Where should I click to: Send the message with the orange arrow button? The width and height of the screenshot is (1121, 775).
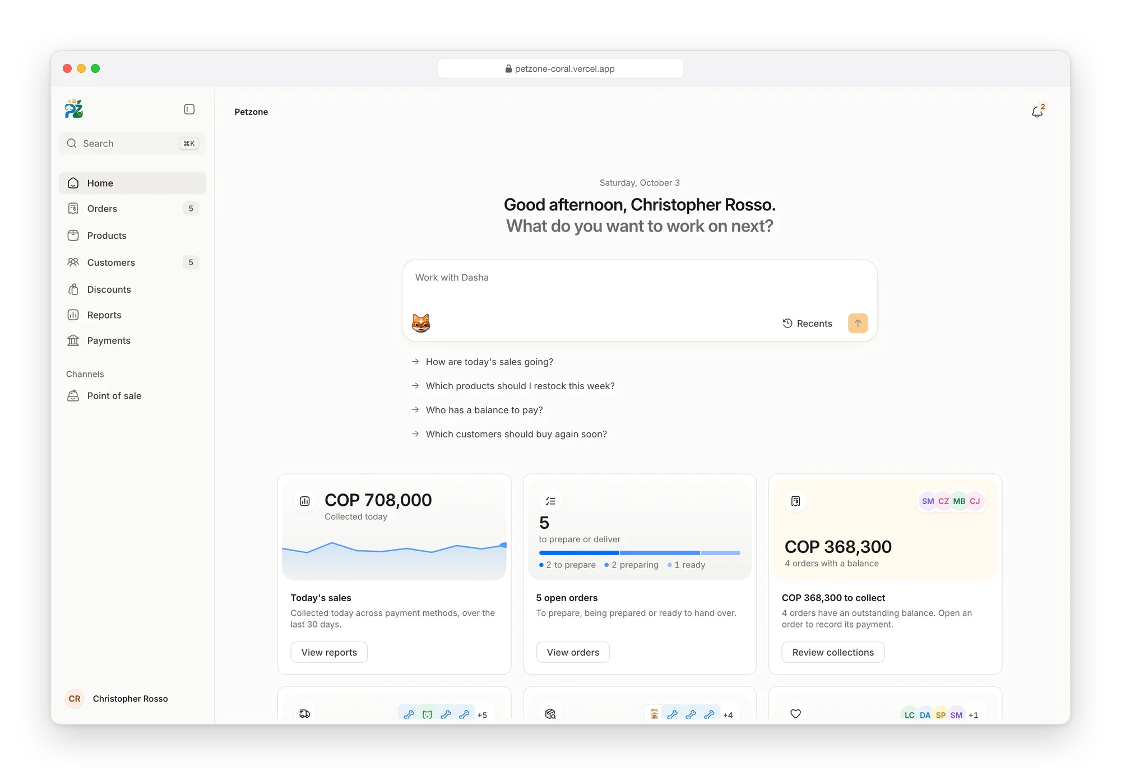pos(858,323)
